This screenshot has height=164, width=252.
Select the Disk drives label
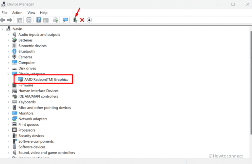coord(27,68)
